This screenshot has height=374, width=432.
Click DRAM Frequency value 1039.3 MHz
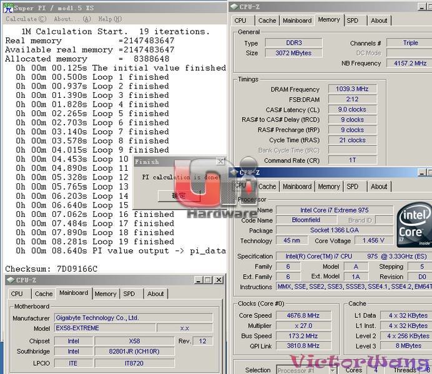pos(352,89)
